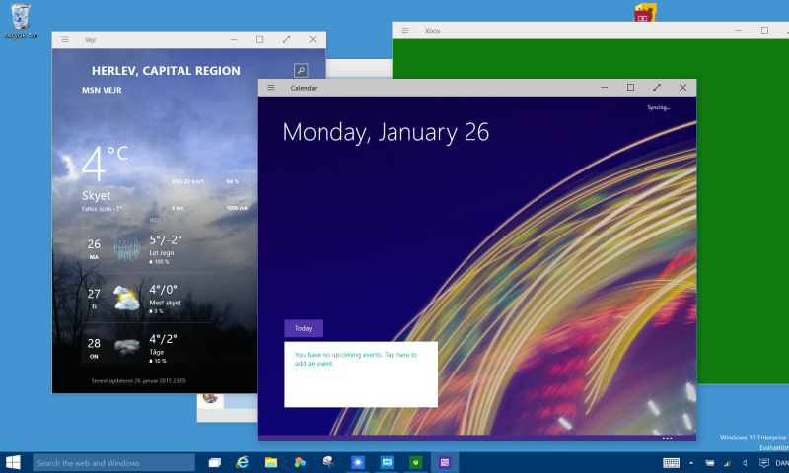Tap the no upcoming events message
This screenshot has height=473, width=789.
pos(356,359)
